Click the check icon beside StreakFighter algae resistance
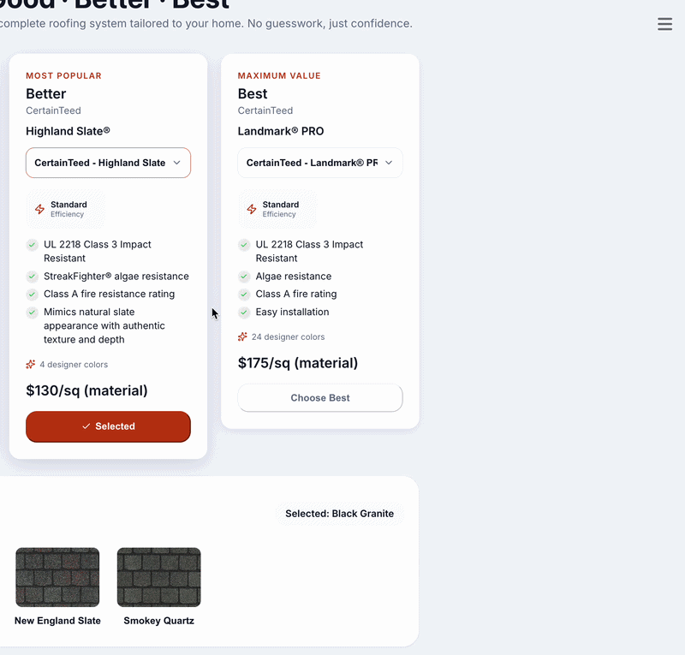Image resolution: width=685 pixels, height=655 pixels. [32, 277]
